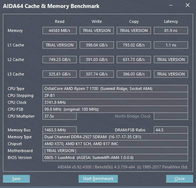Click the Memory Copy TRIAL VERSION cell
Image resolution: width=196 pixels, height=188 pixels.
click(x=134, y=30)
